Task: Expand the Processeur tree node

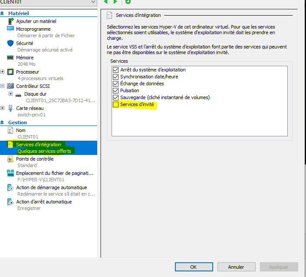Action: [x=3, y=72]
